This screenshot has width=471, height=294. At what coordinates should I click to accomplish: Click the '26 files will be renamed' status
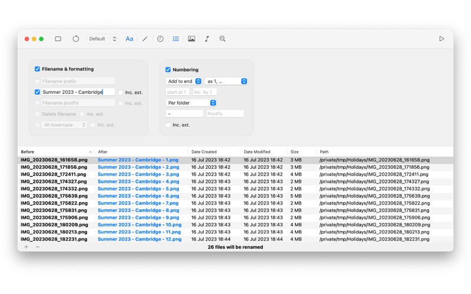[235, 247]
